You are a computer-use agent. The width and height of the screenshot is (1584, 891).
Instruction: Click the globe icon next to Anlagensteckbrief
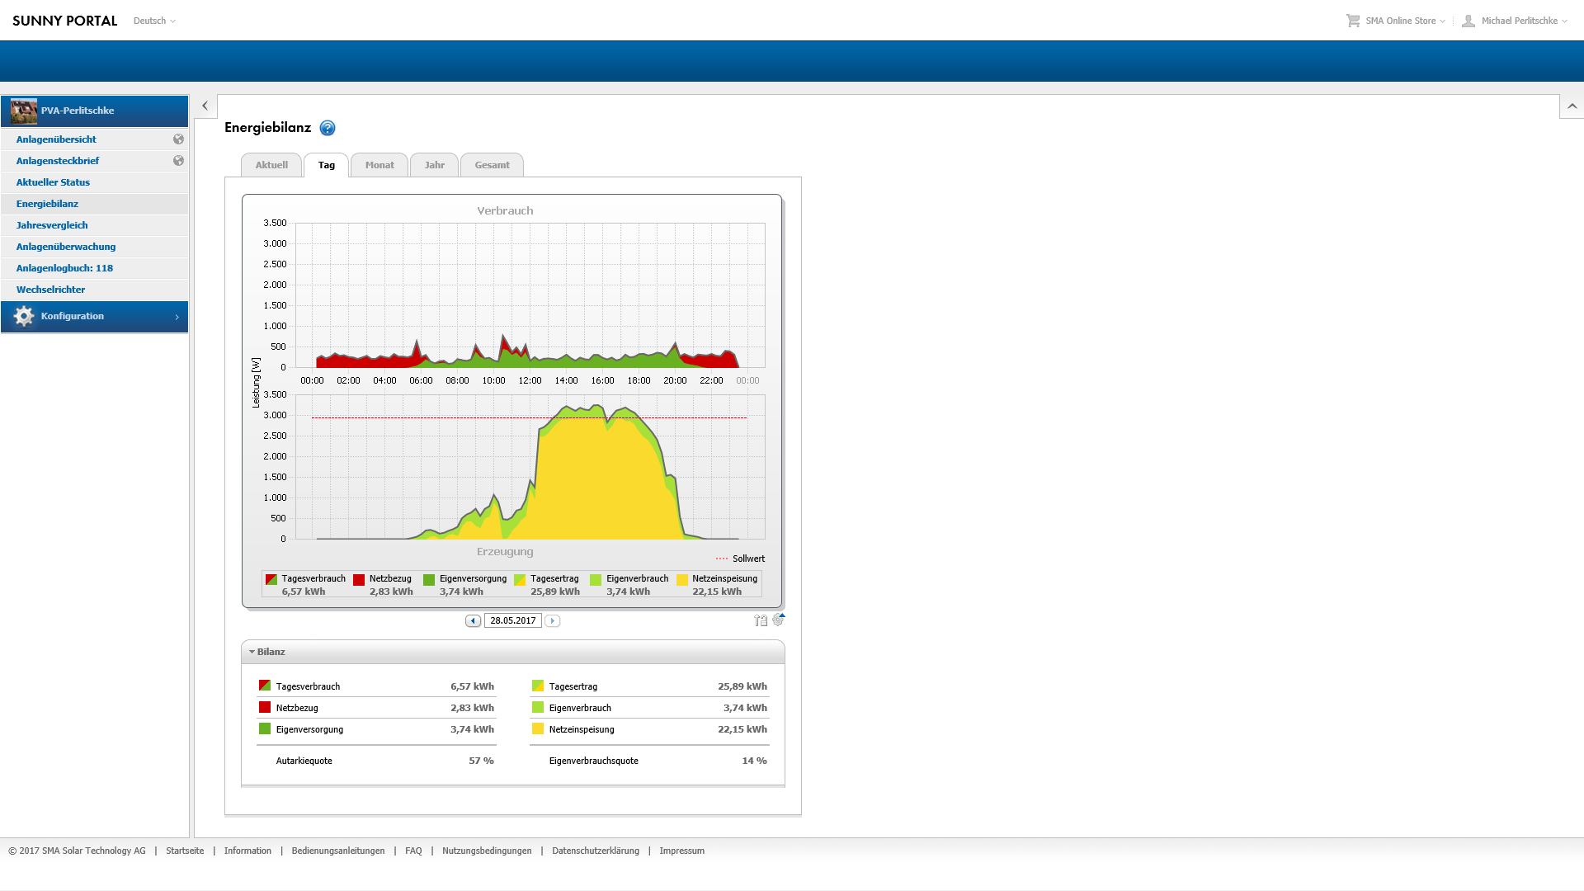pyautogui.click(x=178, y=161)
